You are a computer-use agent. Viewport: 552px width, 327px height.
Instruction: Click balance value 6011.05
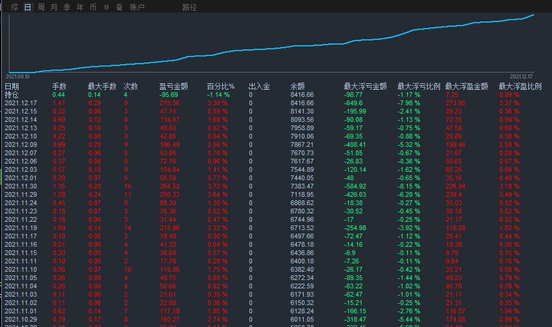pos(302,319)
